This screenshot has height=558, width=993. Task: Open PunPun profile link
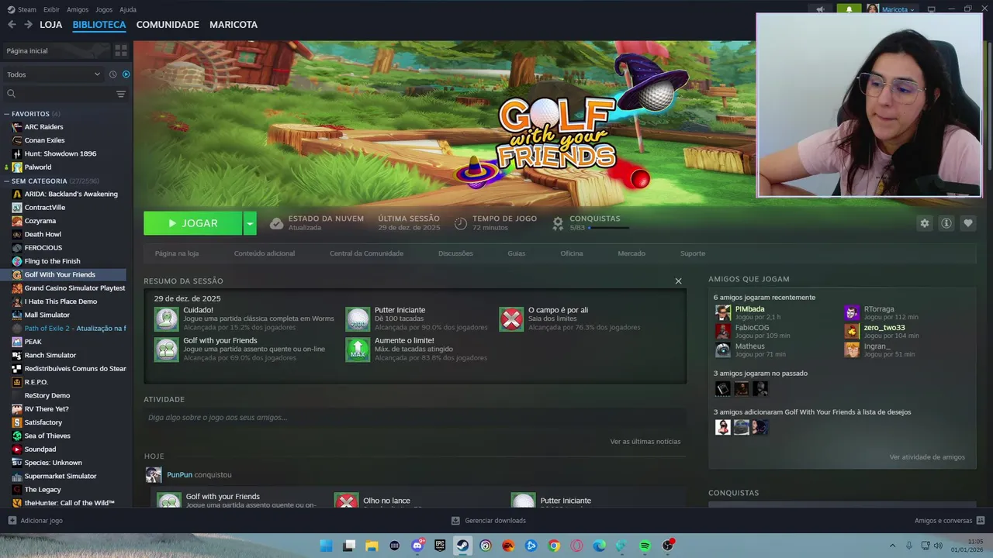(x=179, y=475)
